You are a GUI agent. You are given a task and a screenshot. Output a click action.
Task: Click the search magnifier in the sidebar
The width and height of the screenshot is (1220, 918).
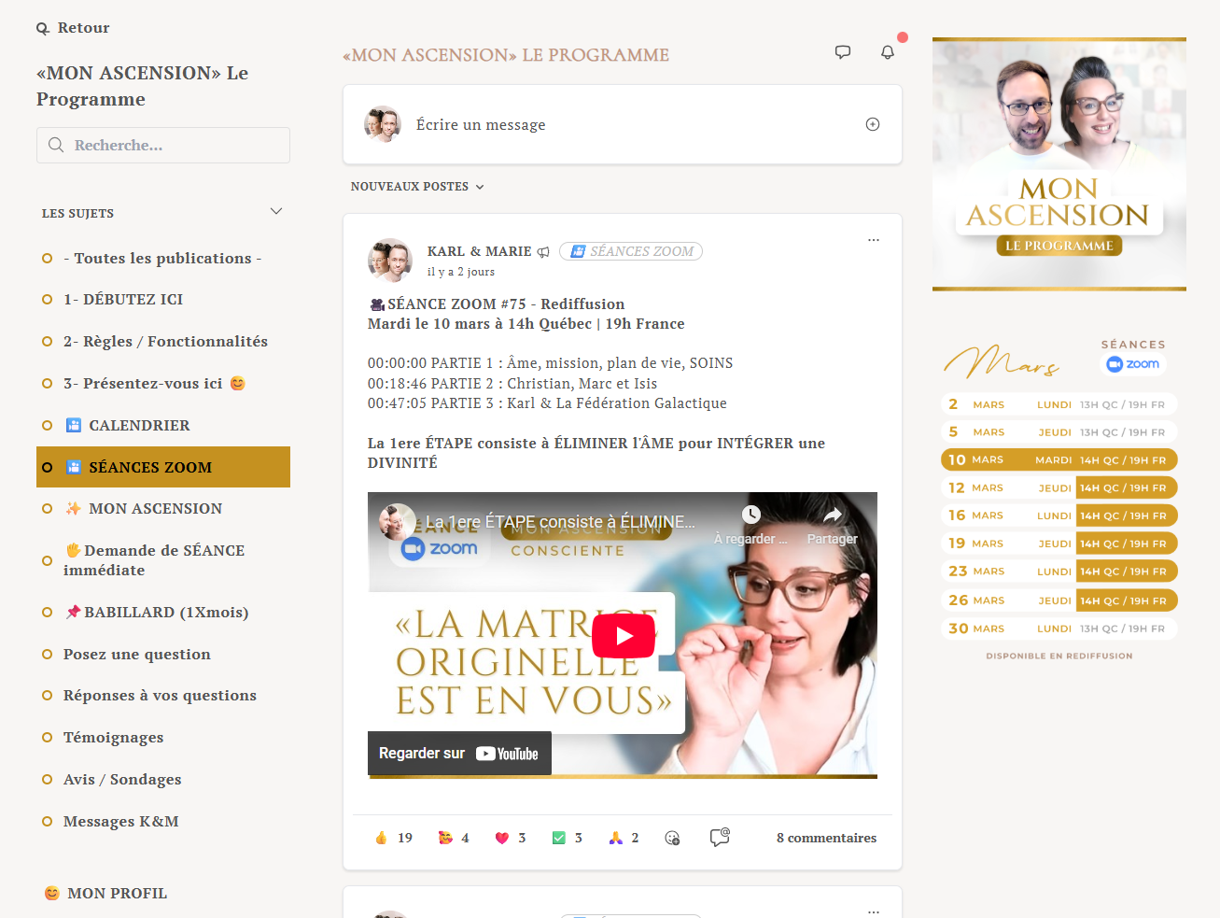56,146
